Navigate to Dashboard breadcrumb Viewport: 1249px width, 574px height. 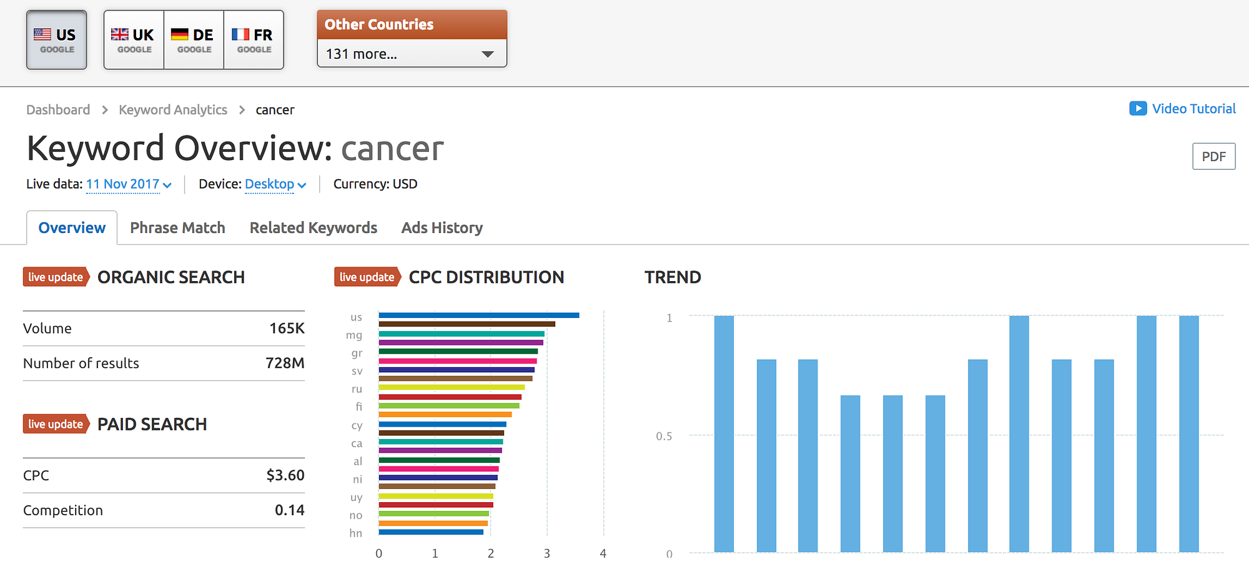[x=58, y=110]
